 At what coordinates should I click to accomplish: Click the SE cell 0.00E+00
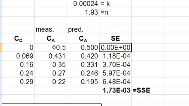(115, 47)
